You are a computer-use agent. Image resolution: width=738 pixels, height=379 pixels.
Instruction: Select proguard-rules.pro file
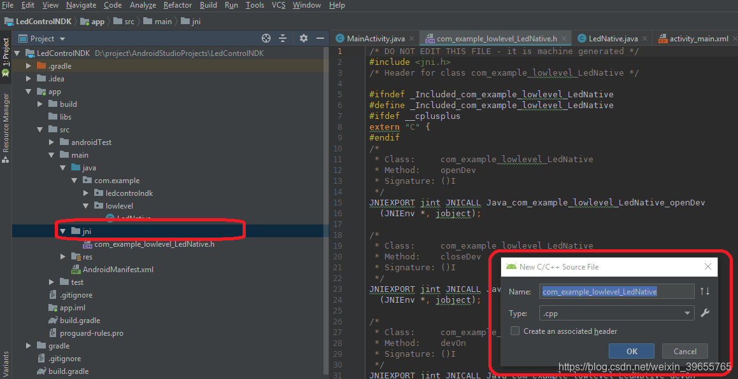(91, 333)
